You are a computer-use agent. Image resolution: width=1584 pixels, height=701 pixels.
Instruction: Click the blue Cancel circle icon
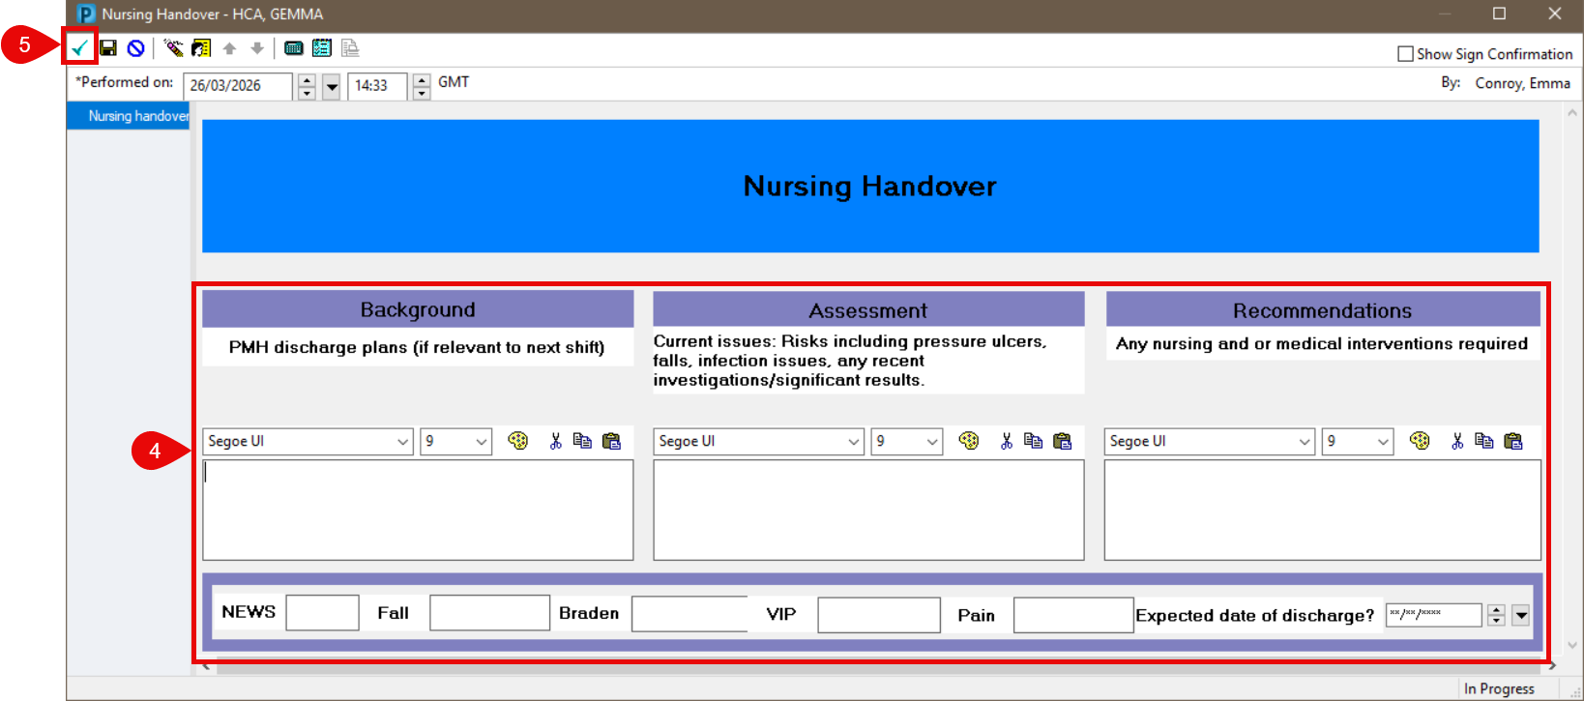(x=136, y=47)
